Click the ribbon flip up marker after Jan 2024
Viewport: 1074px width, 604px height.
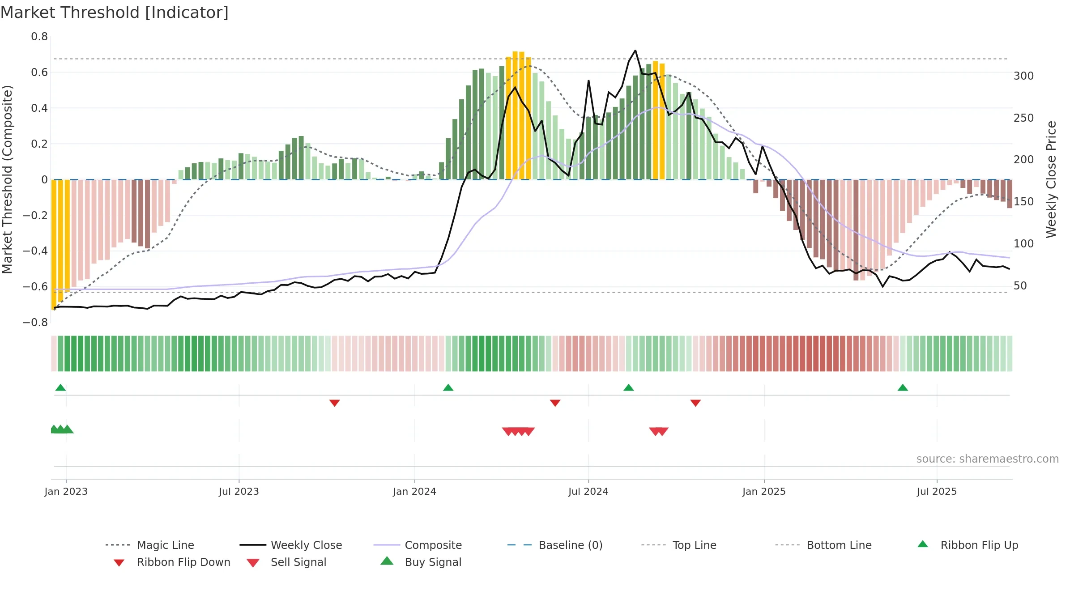[x=448, y=387]
